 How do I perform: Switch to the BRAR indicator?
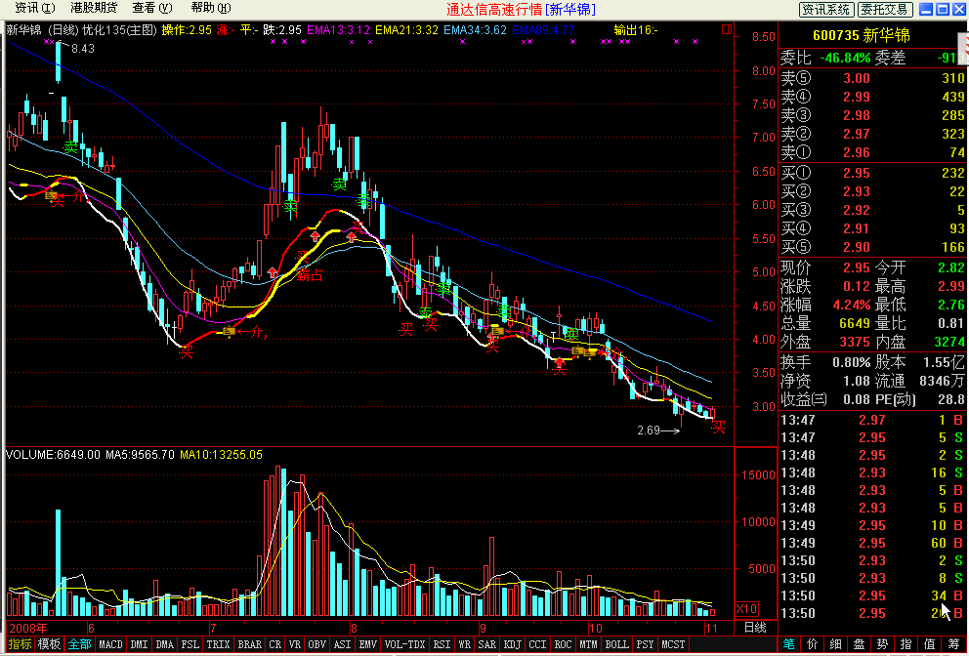pos(250,644)
